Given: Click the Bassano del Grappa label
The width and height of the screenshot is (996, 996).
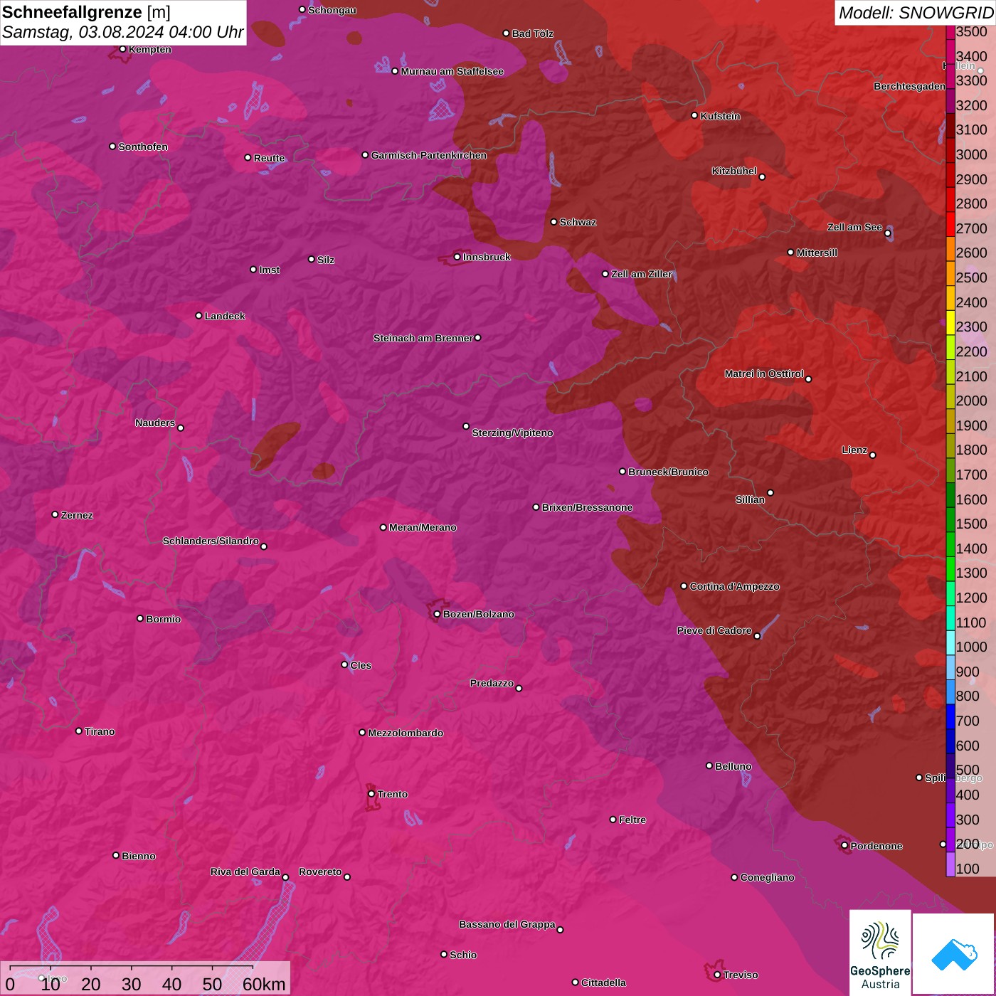Looking at the screenshot, I should pyautogui.click(x=507, y=924).
